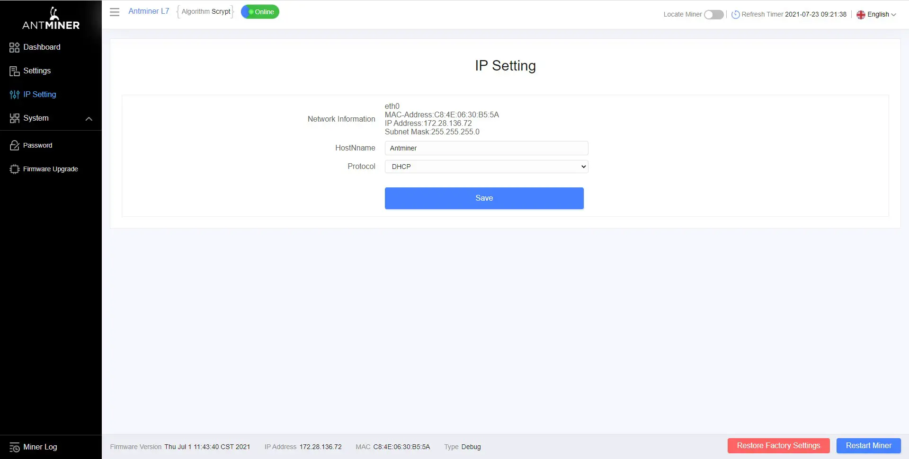Open the Dashboard page

tap(42, 47)
